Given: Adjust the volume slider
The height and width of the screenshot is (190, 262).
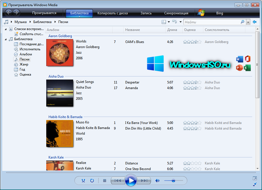Looking at the screenshot, I should click(x=173, y=181).
